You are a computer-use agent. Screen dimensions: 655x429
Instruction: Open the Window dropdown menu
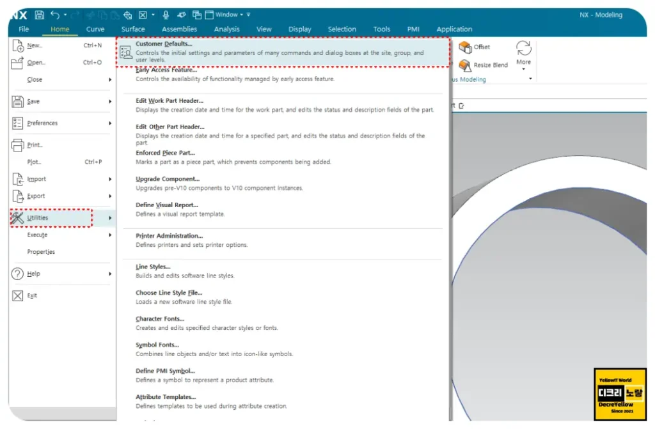[225, 15]
